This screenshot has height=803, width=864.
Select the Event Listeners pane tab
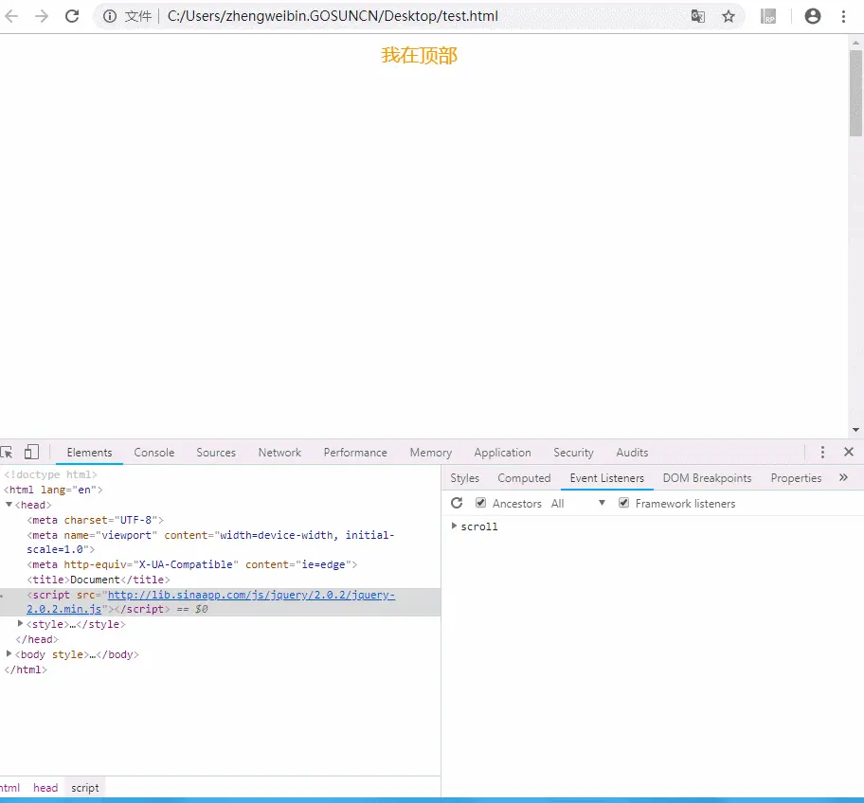point(606,478)
